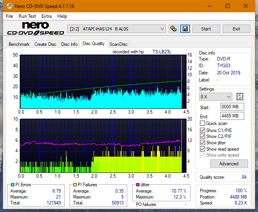Click the PI Errors maximum value 21
Viewport: 258px width, 212px height.
(x=58, y=197)
